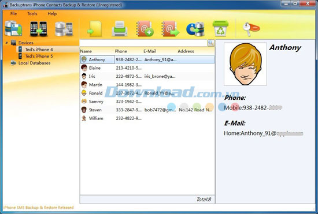
Task: Sort by the Address column header
Action: 186,51
